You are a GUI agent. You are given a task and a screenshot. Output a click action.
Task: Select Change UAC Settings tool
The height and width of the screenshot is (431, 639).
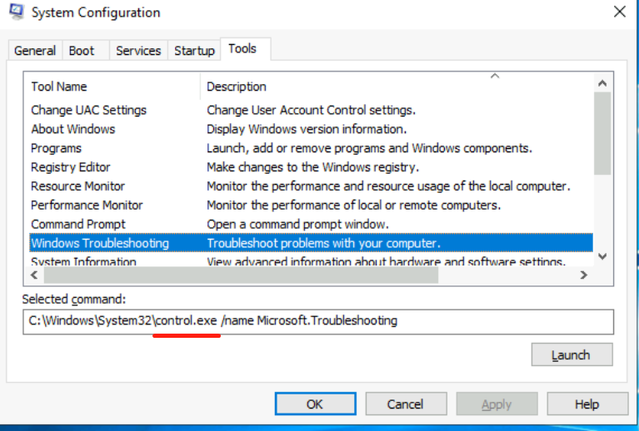pos(88,110)
